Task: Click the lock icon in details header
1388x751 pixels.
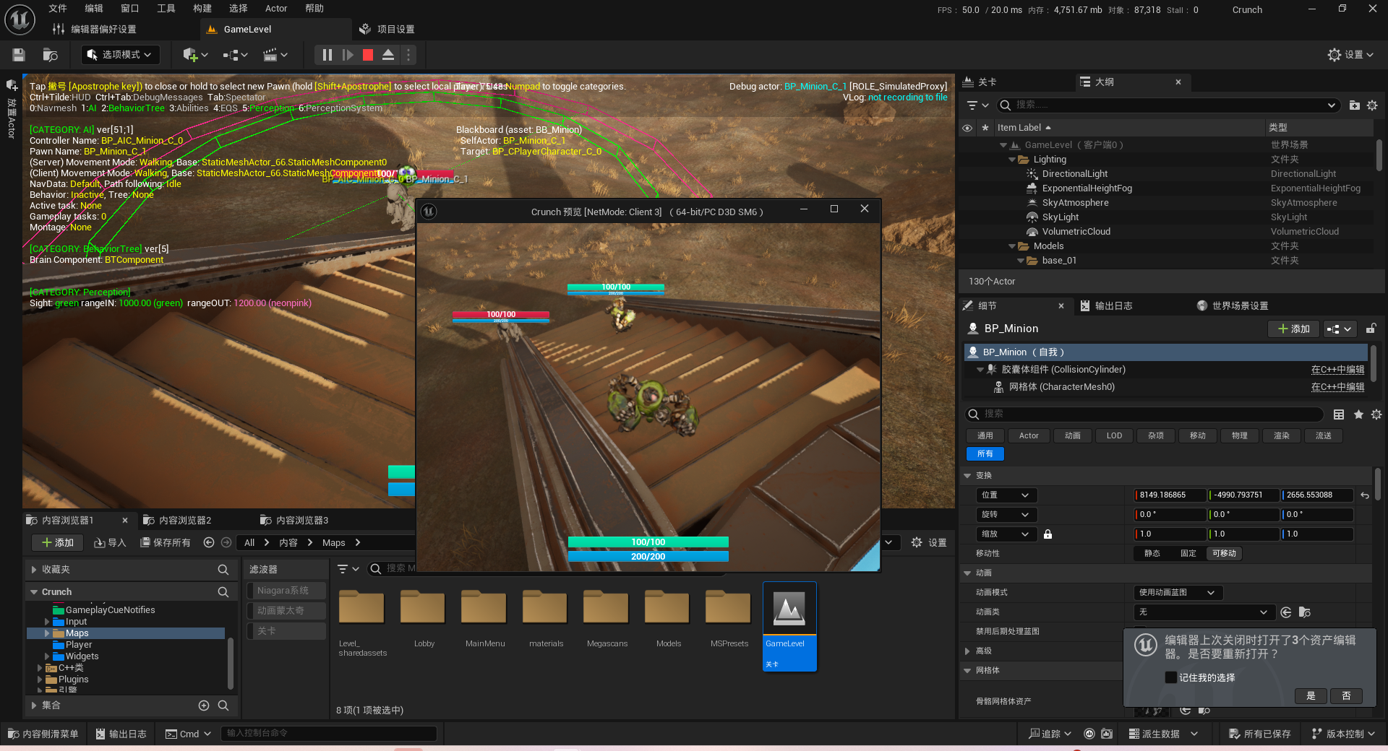Action: coord(1371,329)
